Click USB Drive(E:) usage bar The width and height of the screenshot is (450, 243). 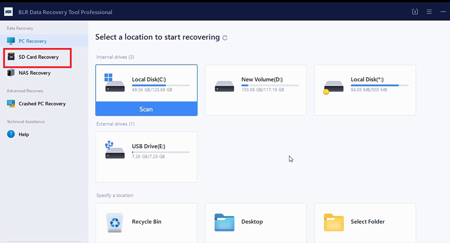[161, 152]
